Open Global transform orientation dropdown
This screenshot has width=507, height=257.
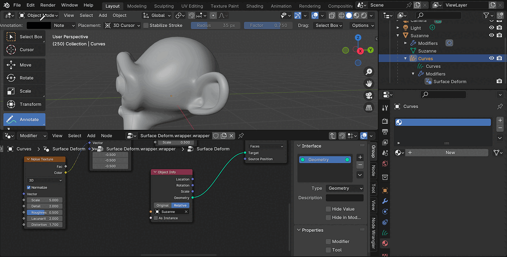(x=157, y=15)
